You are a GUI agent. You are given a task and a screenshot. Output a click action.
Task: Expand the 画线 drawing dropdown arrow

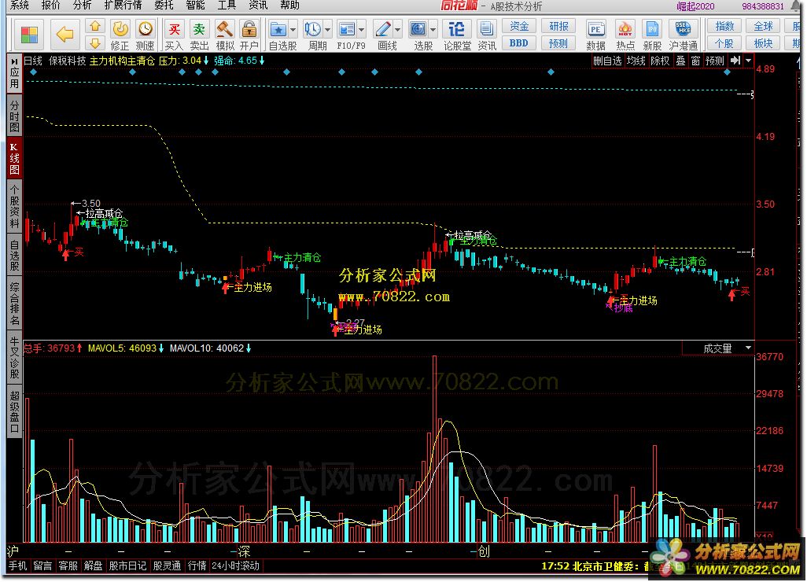397,31
